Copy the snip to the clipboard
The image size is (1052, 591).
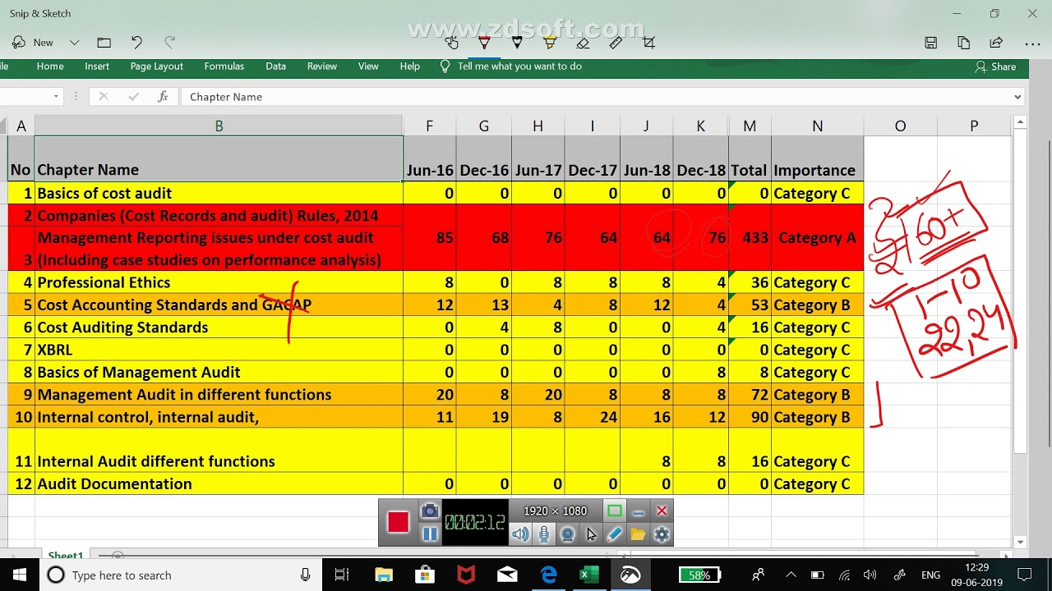click(963, 43)
